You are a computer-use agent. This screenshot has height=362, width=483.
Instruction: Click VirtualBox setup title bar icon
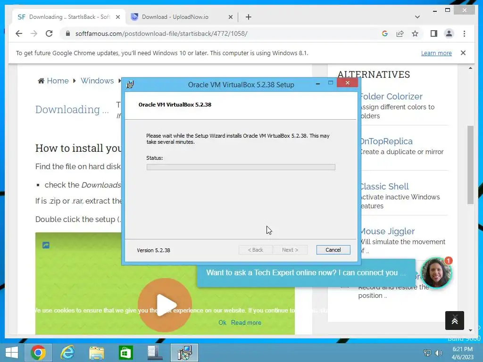[130, 84]
